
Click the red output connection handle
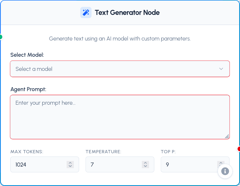tap(239, 149)
